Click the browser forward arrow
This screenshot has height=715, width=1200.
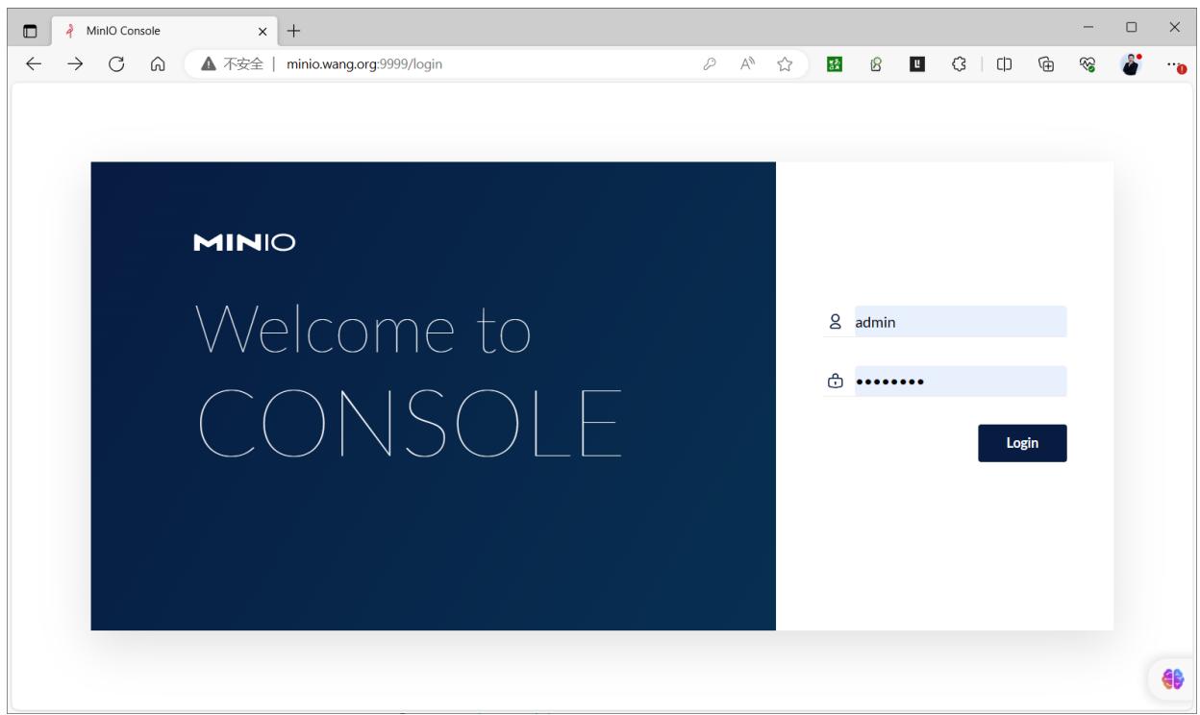(x=76, y=64)
